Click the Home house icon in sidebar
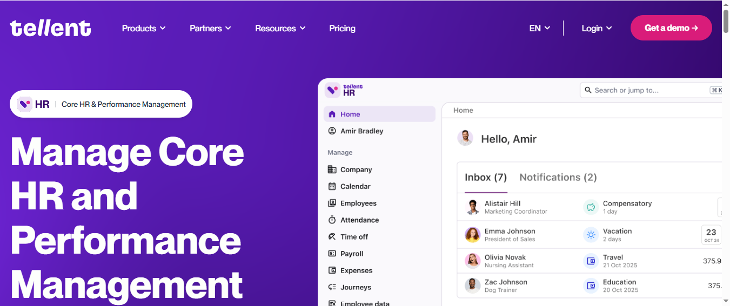This screenshot has height=306, width=730. click(332, 114)
